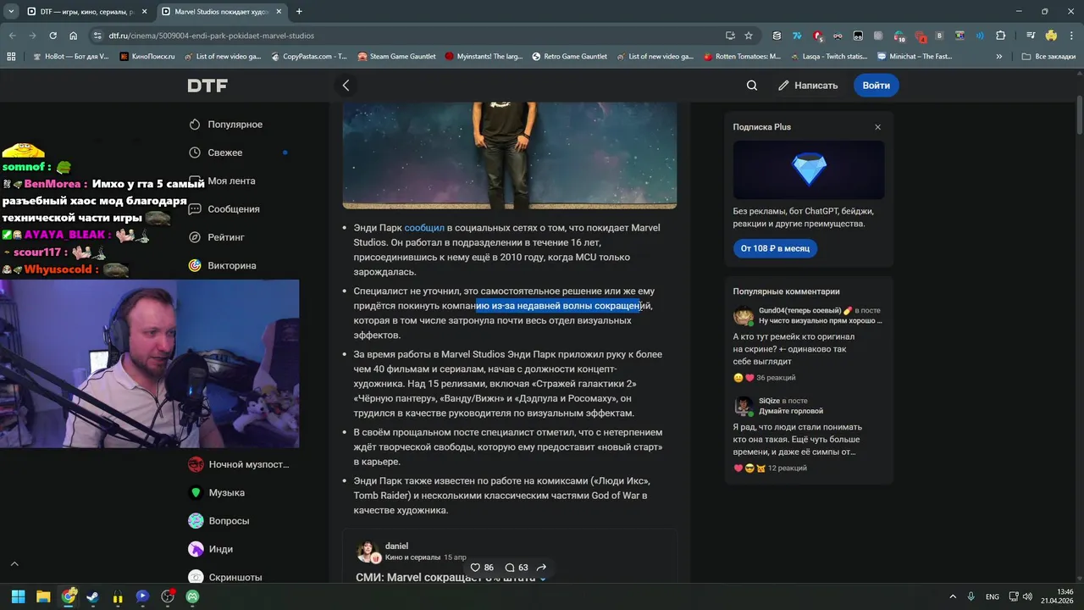
Task: Open Chrome's three-dot menu
Action: tap(1071, 36)
